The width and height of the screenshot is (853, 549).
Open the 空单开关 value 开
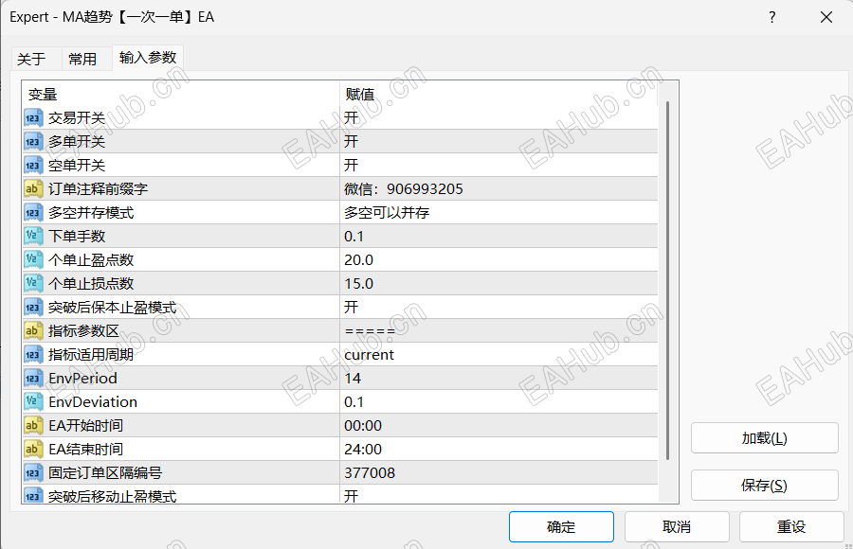(x=499, y=166)
